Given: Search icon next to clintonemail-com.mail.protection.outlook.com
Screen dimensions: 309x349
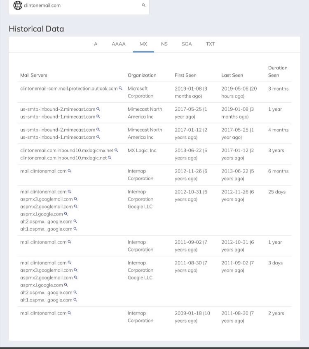Looking at the screenshot, I should (x=121, y=88).
